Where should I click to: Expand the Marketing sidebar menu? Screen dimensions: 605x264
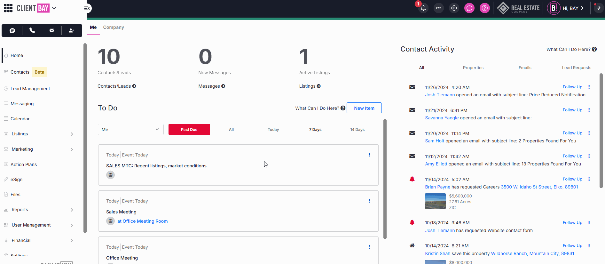(72, 149)
